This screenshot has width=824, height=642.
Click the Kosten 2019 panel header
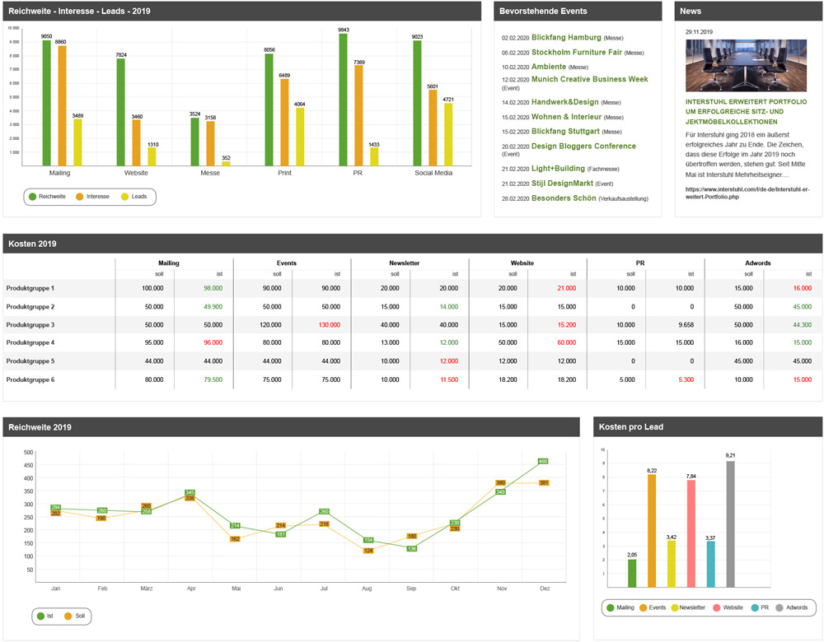pos(413,244)
